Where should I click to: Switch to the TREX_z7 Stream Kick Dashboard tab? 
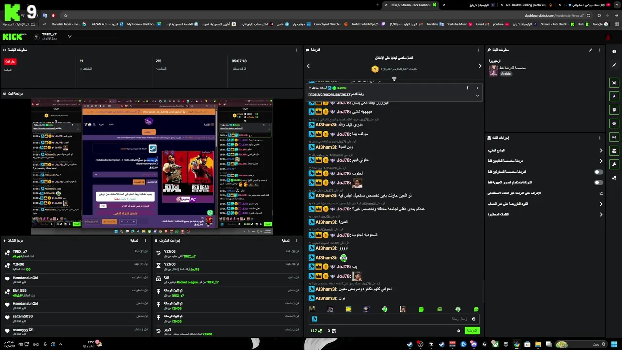click(x=413, y=5)
